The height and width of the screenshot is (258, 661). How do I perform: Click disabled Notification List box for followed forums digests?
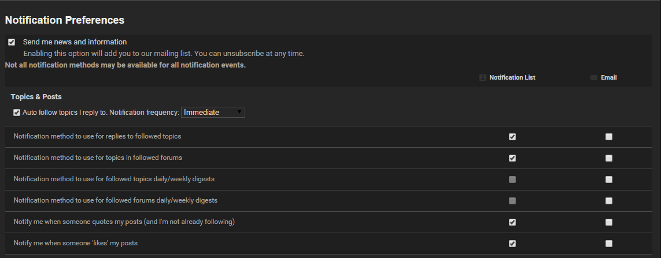point(512,201)
